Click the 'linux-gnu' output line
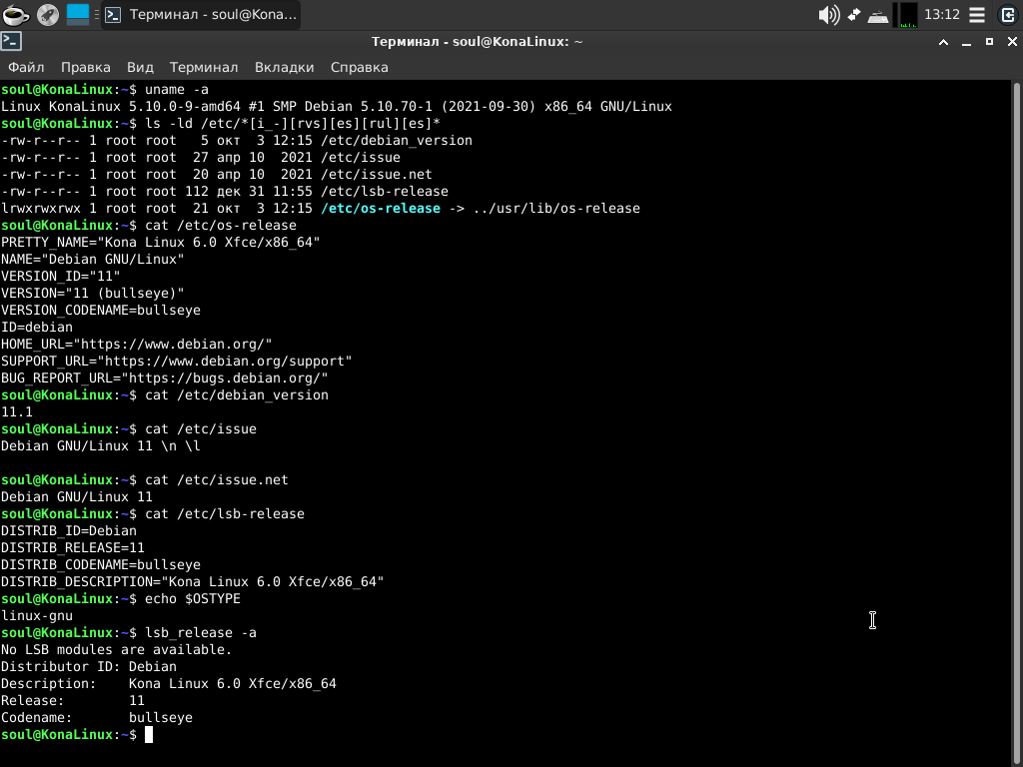 pyautogui.click(x=37, y=615)
